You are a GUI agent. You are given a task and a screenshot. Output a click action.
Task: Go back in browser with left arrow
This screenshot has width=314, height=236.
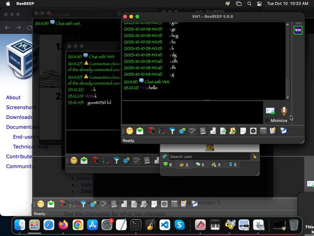[x=7, y=27]
